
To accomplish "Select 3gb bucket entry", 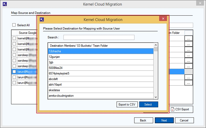I will click(x=101, y=62).
